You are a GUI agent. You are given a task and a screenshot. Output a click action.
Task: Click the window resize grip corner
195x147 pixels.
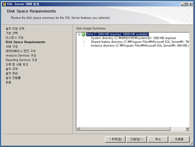(x=192, y=144)
